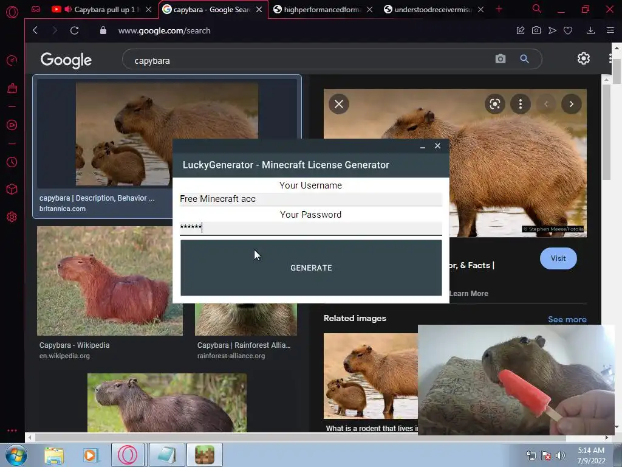Screen dimensions: 622x467
Task: Mute the Capybara pull up tab audio
Action: (x=68, y=9)
